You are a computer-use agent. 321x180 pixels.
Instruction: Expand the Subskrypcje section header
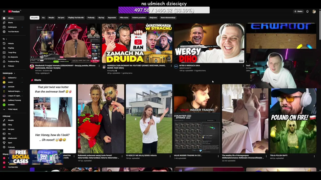coord(9,73)
